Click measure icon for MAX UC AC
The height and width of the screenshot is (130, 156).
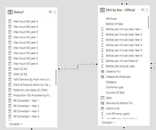[10, 69]
